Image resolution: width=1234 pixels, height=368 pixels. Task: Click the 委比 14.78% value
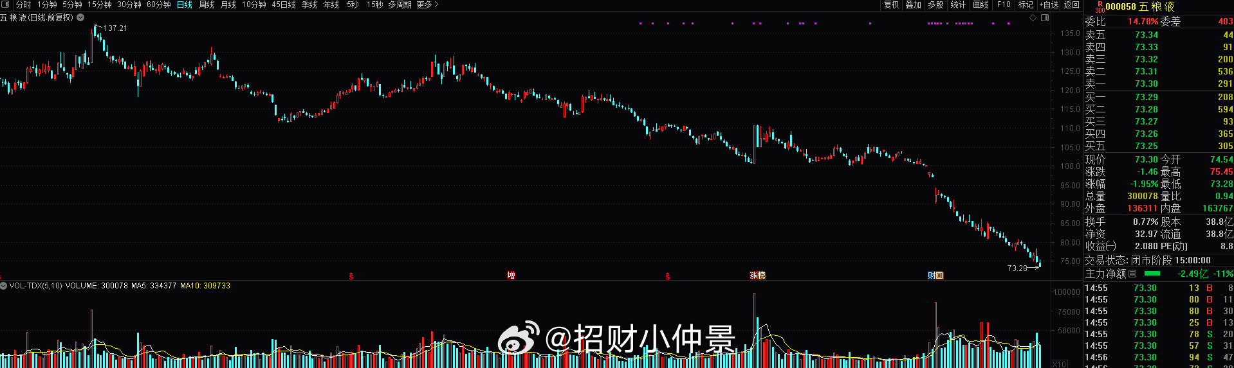[1143, 21]
